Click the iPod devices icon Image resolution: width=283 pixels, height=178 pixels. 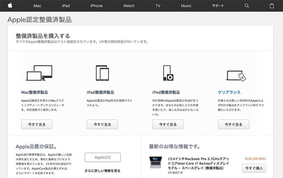168,73
